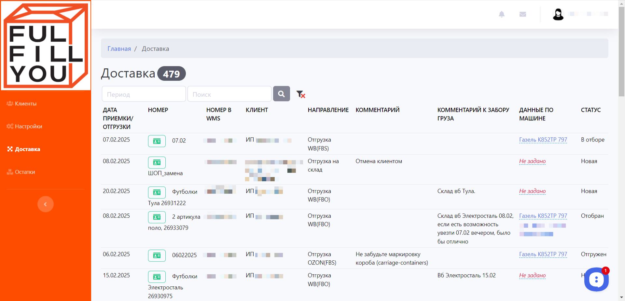This screenshot has width=625, height=301.
Task: Open the Клиенты menu section
Action: pyautogui.click(x=25, y=103)
